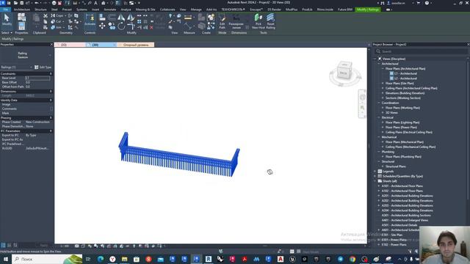
Task: Expand Schedules/Quantities (By Type) node
Action: [375, 176]
